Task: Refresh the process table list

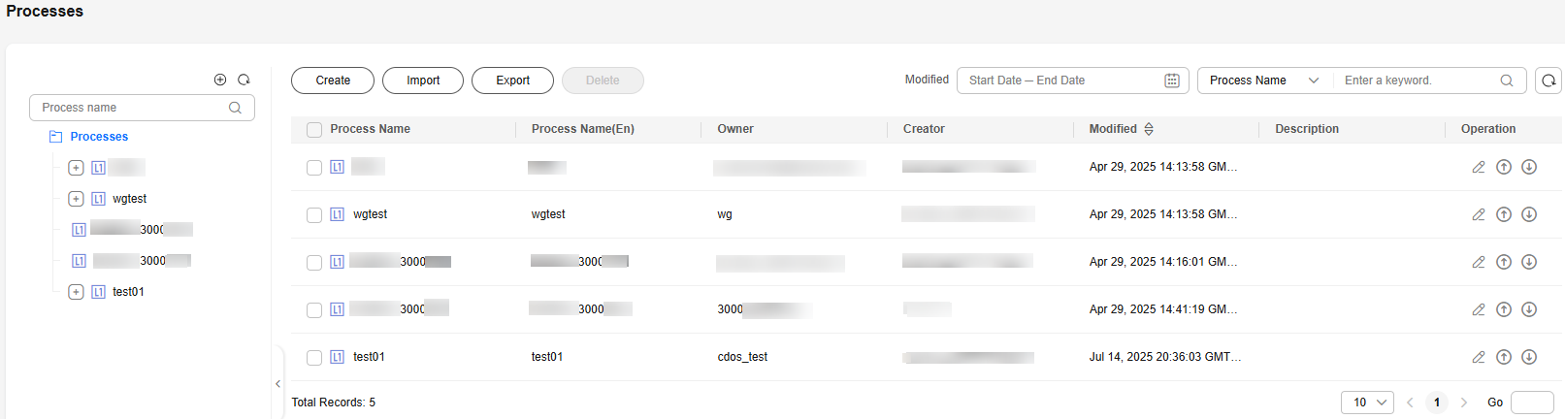Action: (1549, 81)
